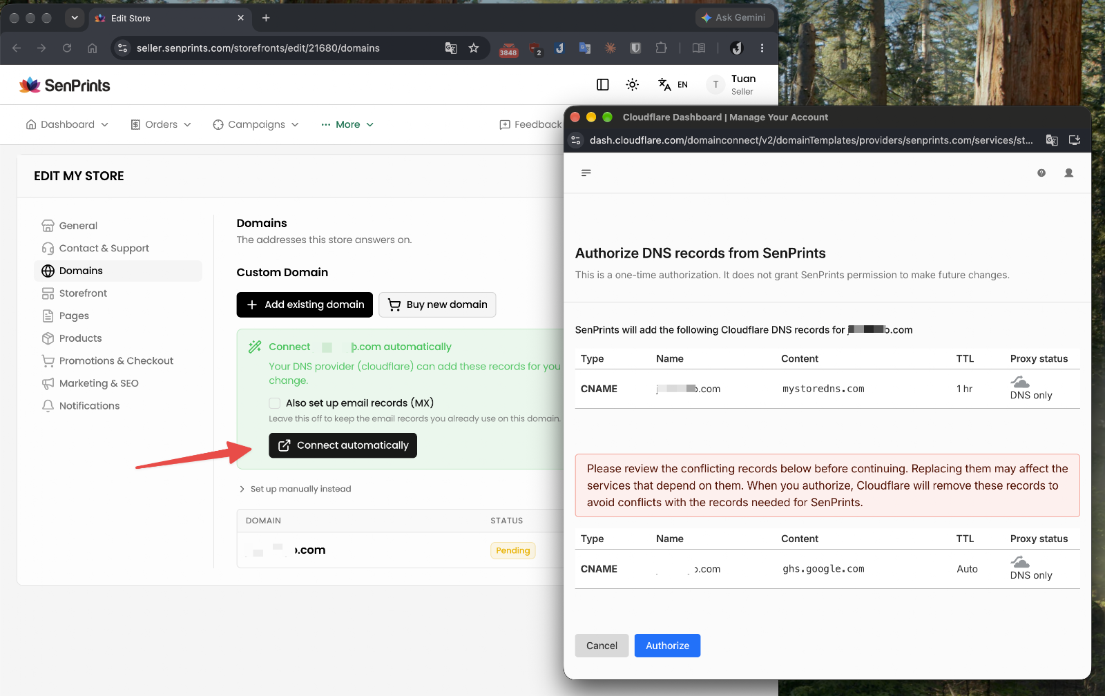The height and width of the screenshot is (696, 1105).
Task: Click the Chrome profile avatar icon
Action: pos(737,48)
